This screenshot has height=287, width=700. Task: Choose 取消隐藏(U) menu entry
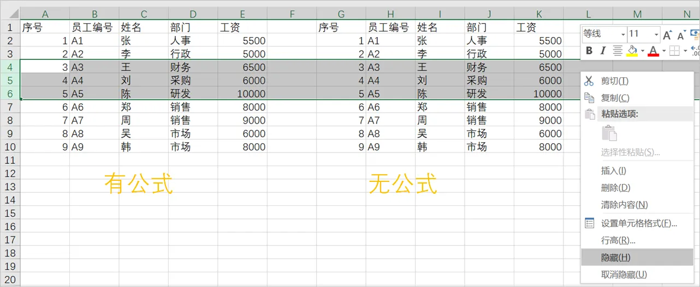point(637,274)
